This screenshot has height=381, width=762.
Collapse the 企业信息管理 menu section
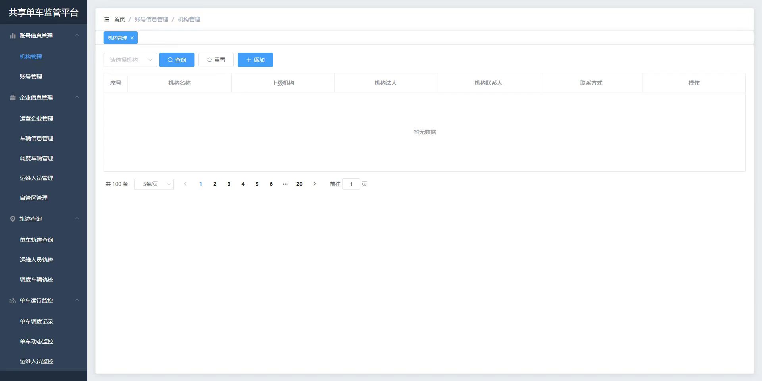pos(77,97)
